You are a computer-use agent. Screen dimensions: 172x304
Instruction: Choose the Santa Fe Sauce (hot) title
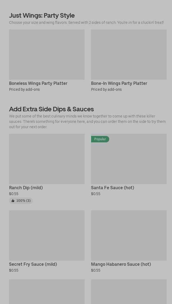[112, 188]
